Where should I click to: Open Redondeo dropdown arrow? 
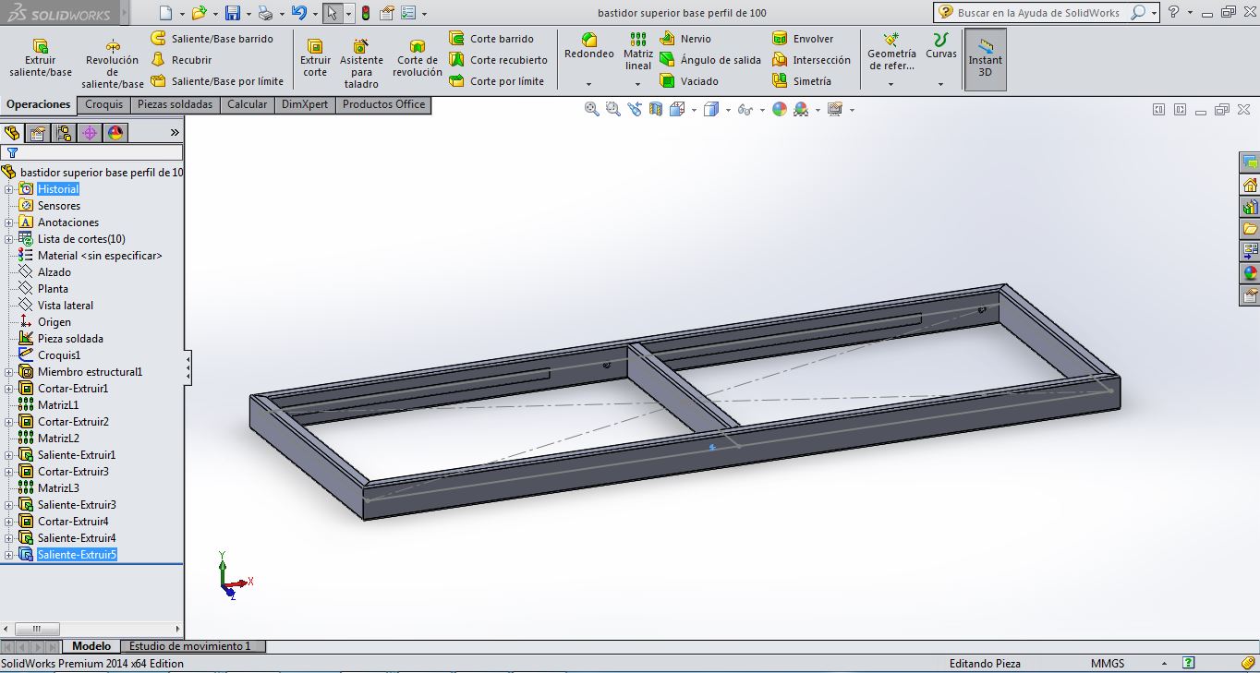[x=588, y=84]
